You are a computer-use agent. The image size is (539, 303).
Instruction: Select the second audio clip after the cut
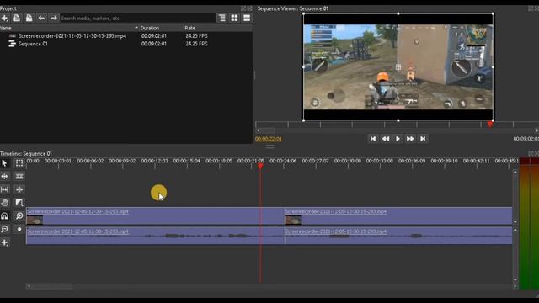(x=398, y=236)
